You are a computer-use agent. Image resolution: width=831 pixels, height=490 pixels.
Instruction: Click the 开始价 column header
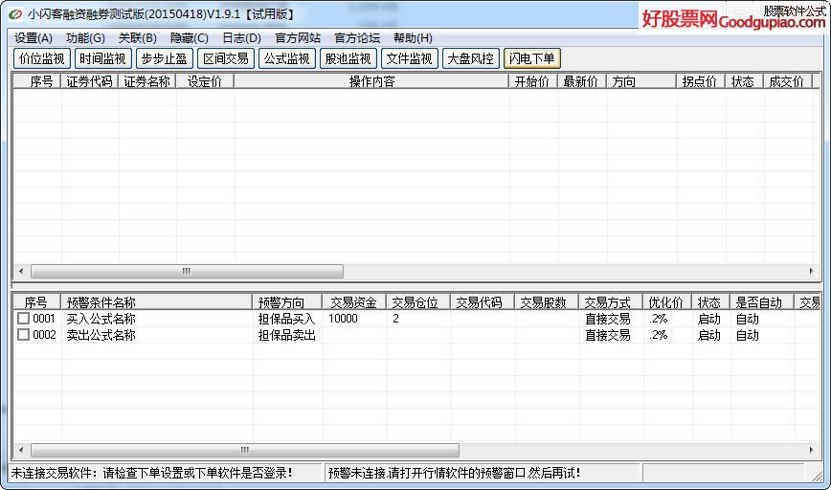pyautogui.click(x=532, y=81)
